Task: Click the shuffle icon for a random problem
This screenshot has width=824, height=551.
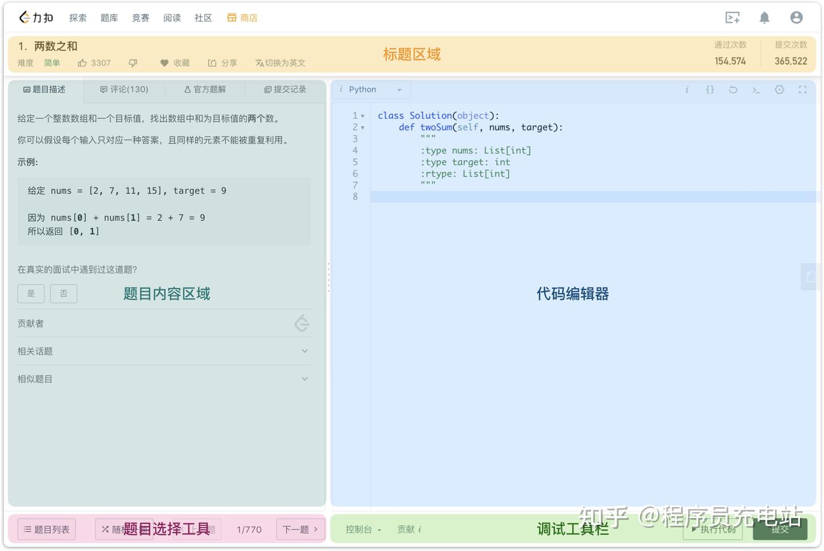Action: pyautogui.click(x=105, y=529)
